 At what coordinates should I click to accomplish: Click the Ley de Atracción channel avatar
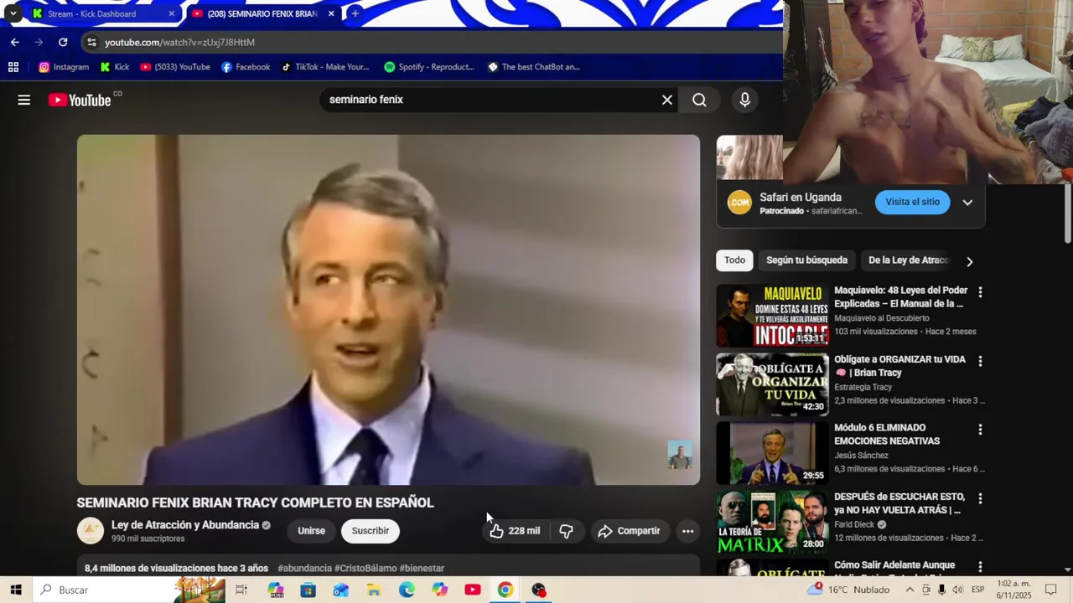tap(91, 531)
